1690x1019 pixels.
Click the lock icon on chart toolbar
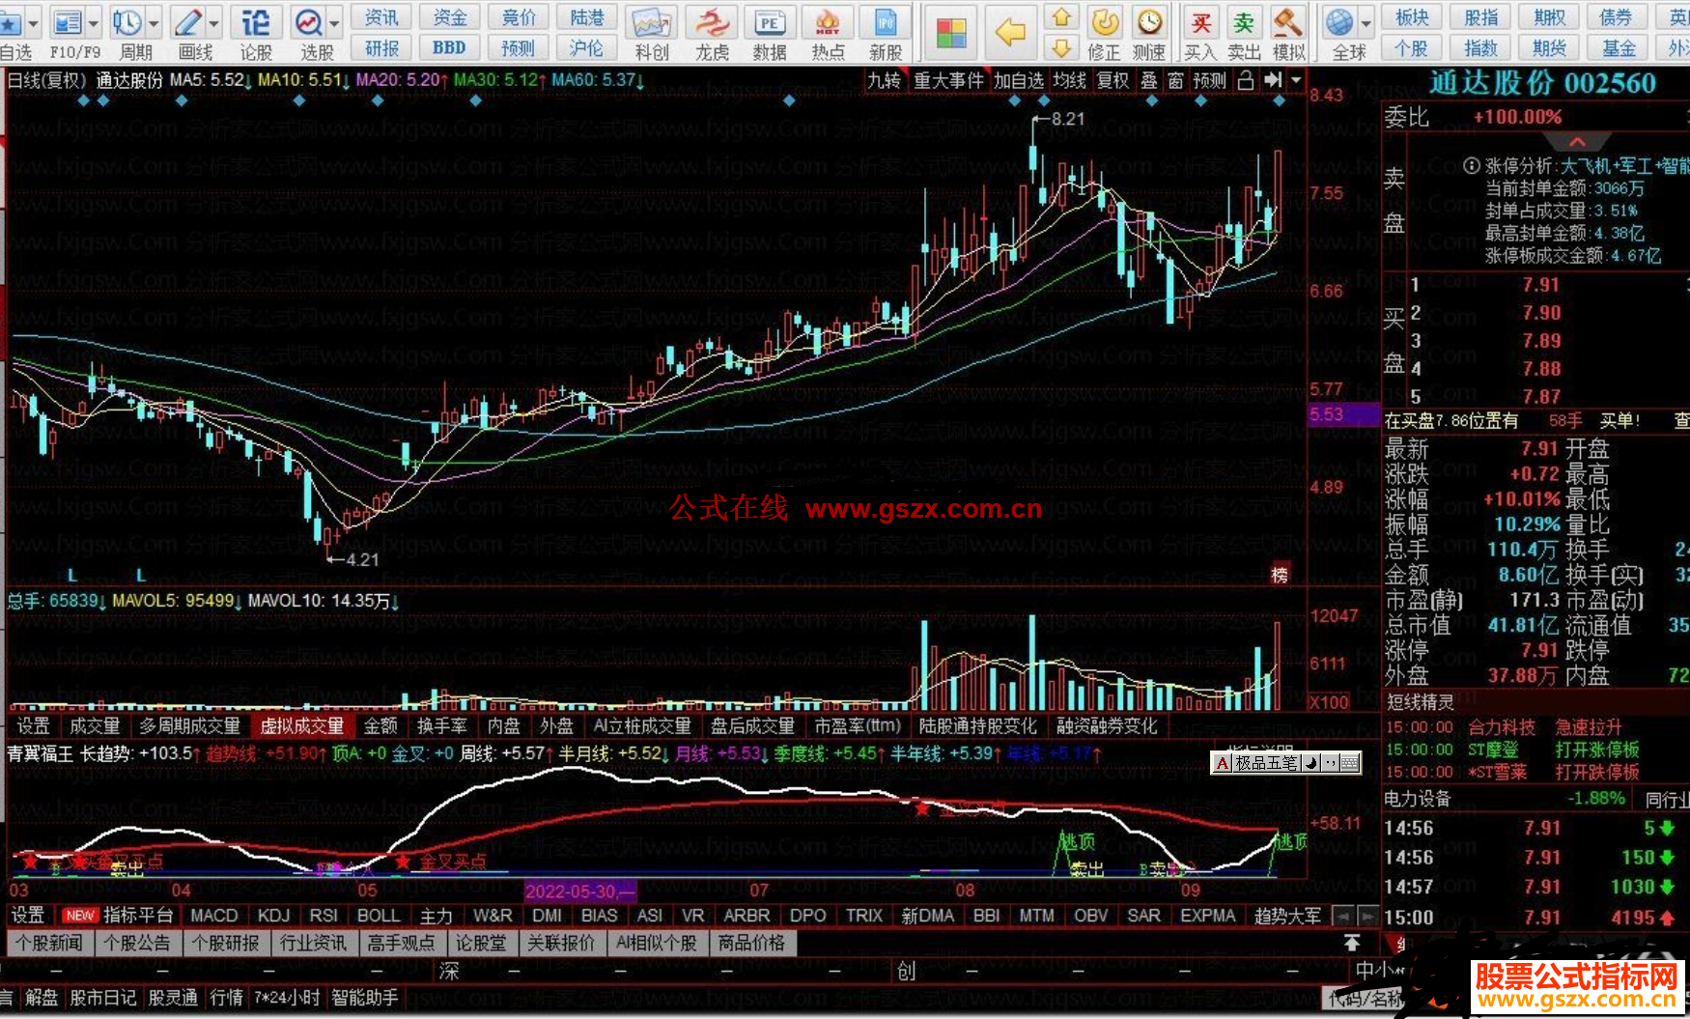[x=1246, y=81]
